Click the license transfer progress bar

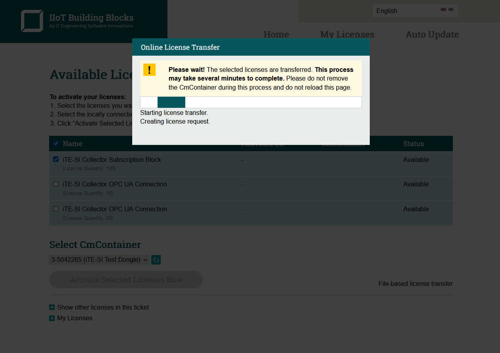[251, 102]
